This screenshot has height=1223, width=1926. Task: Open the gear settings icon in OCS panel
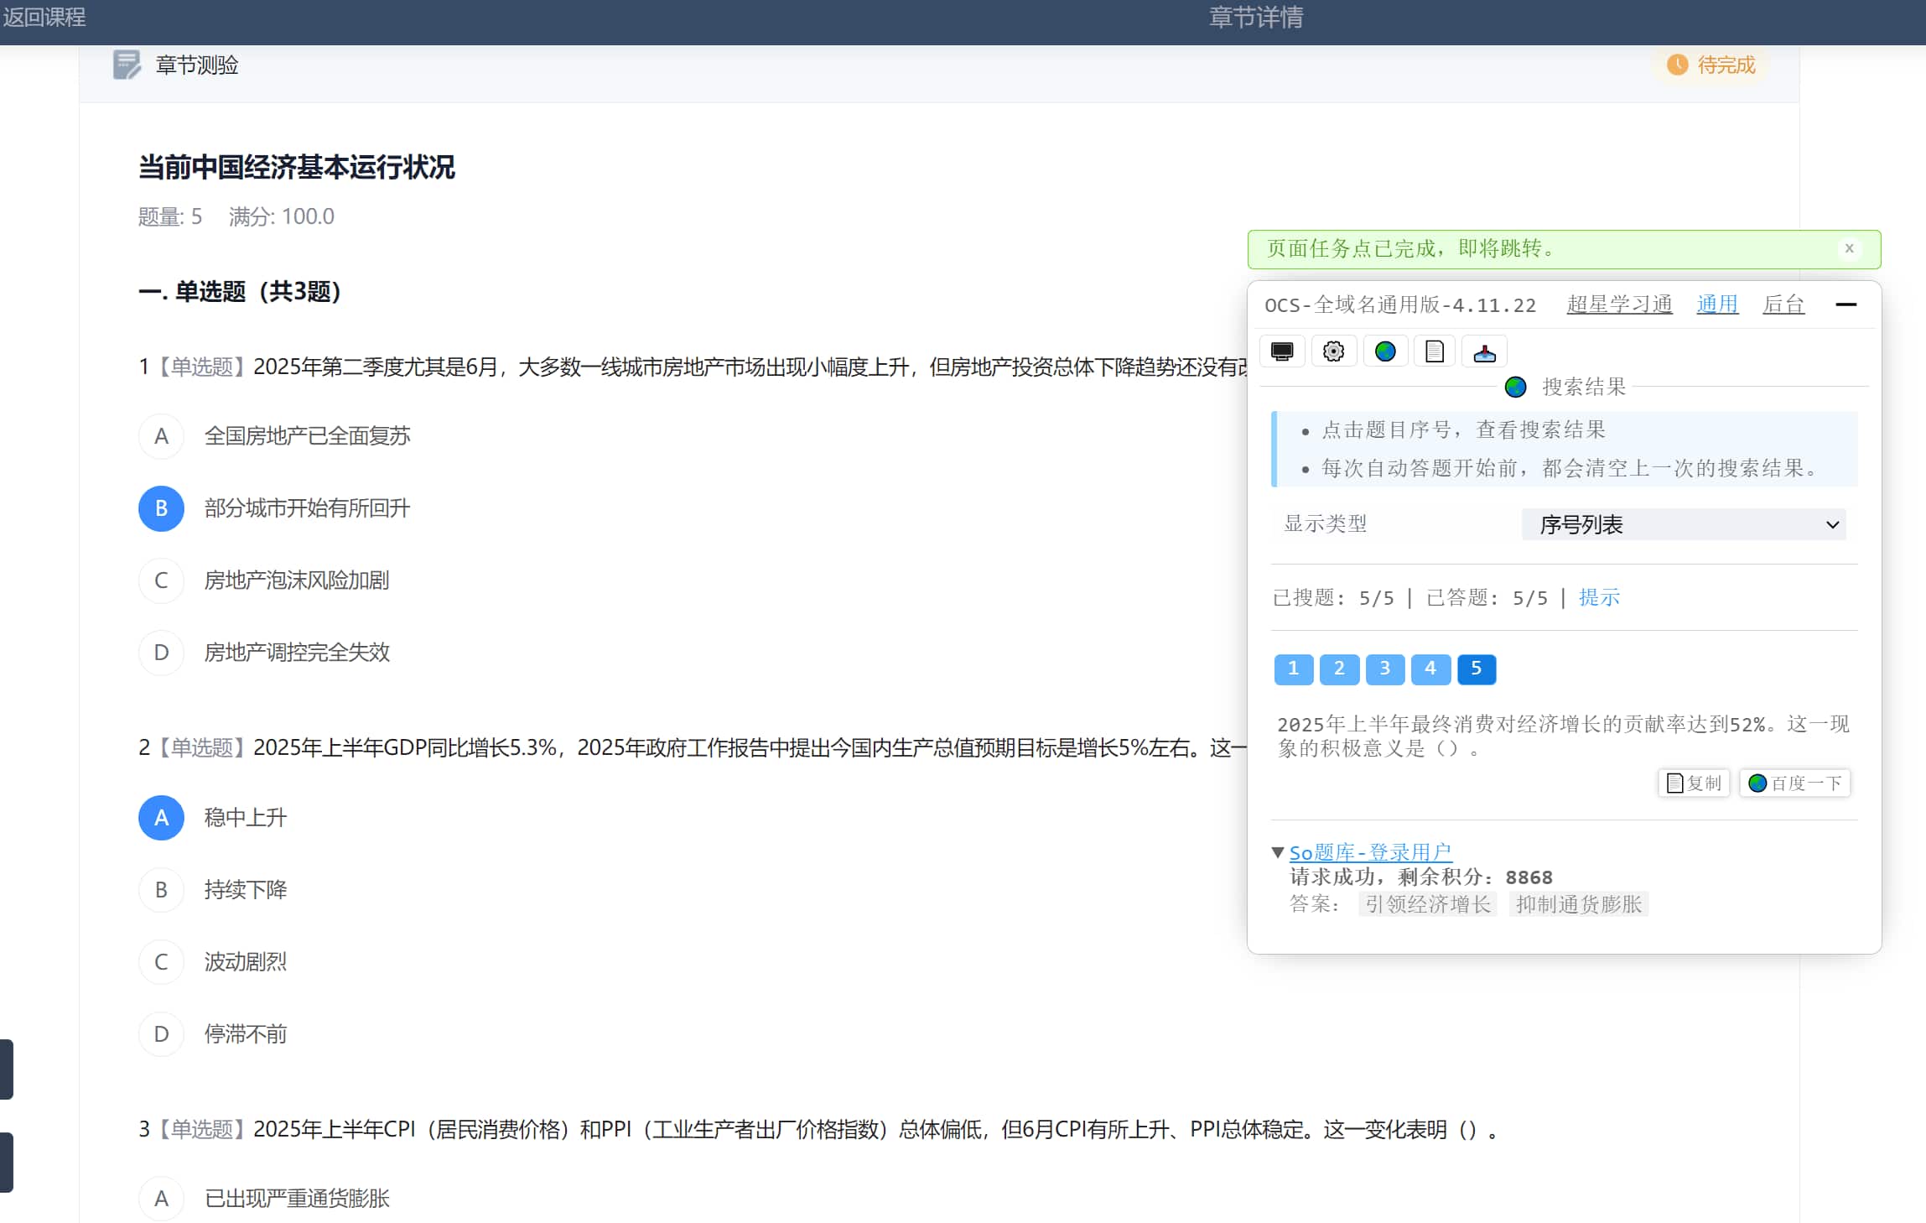click(x=1333, y=351)
